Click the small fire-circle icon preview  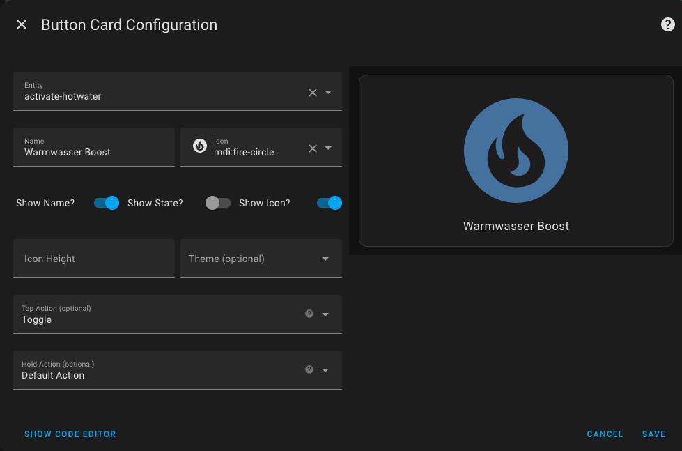(200, 146)
